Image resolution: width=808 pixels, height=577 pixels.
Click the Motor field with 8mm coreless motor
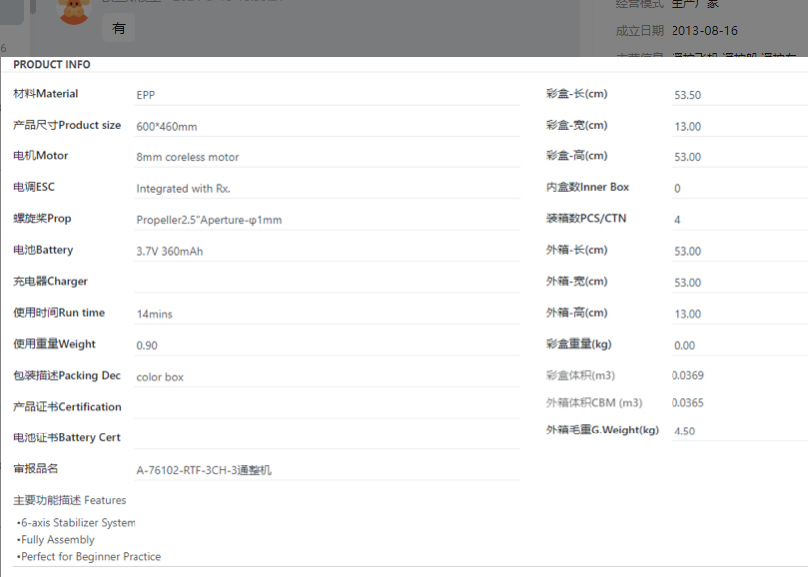click(327, 157)
